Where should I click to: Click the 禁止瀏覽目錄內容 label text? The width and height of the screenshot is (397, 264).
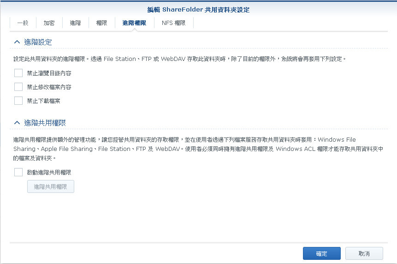(x=49, y=73)
